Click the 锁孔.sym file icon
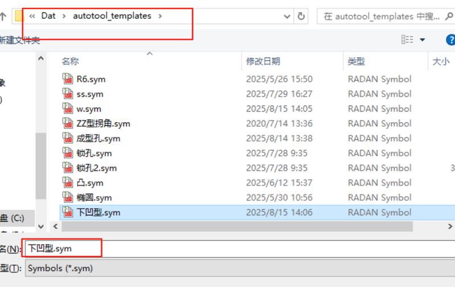 coord(68,153)
